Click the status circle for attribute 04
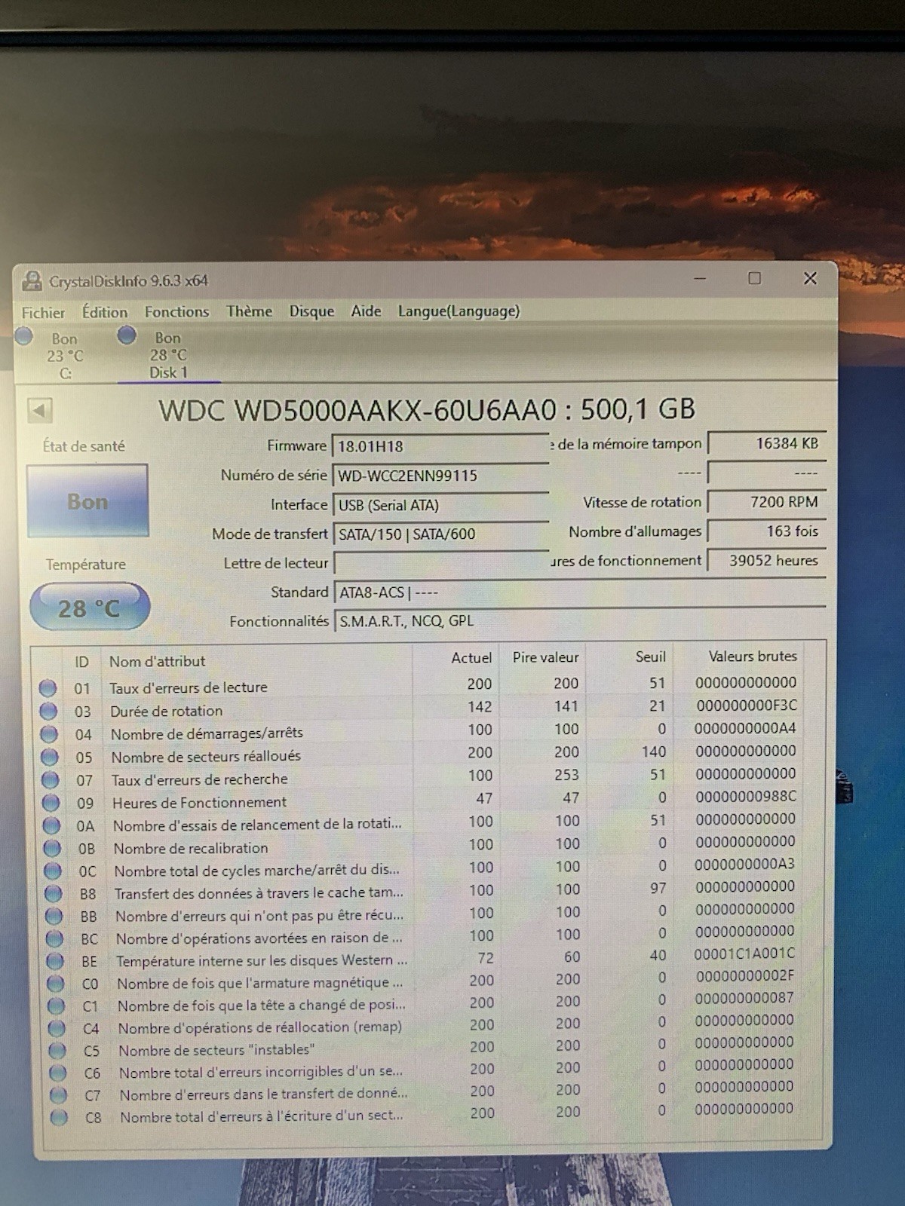 [x=49, y=734]
